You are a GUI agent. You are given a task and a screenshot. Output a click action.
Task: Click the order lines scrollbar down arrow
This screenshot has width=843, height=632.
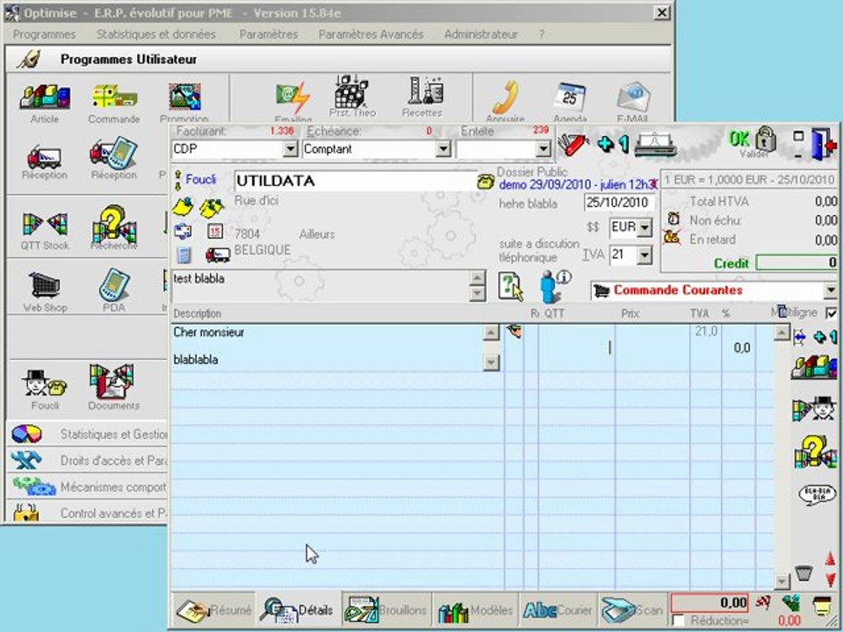pyautogui.click(x=782, y=581)
